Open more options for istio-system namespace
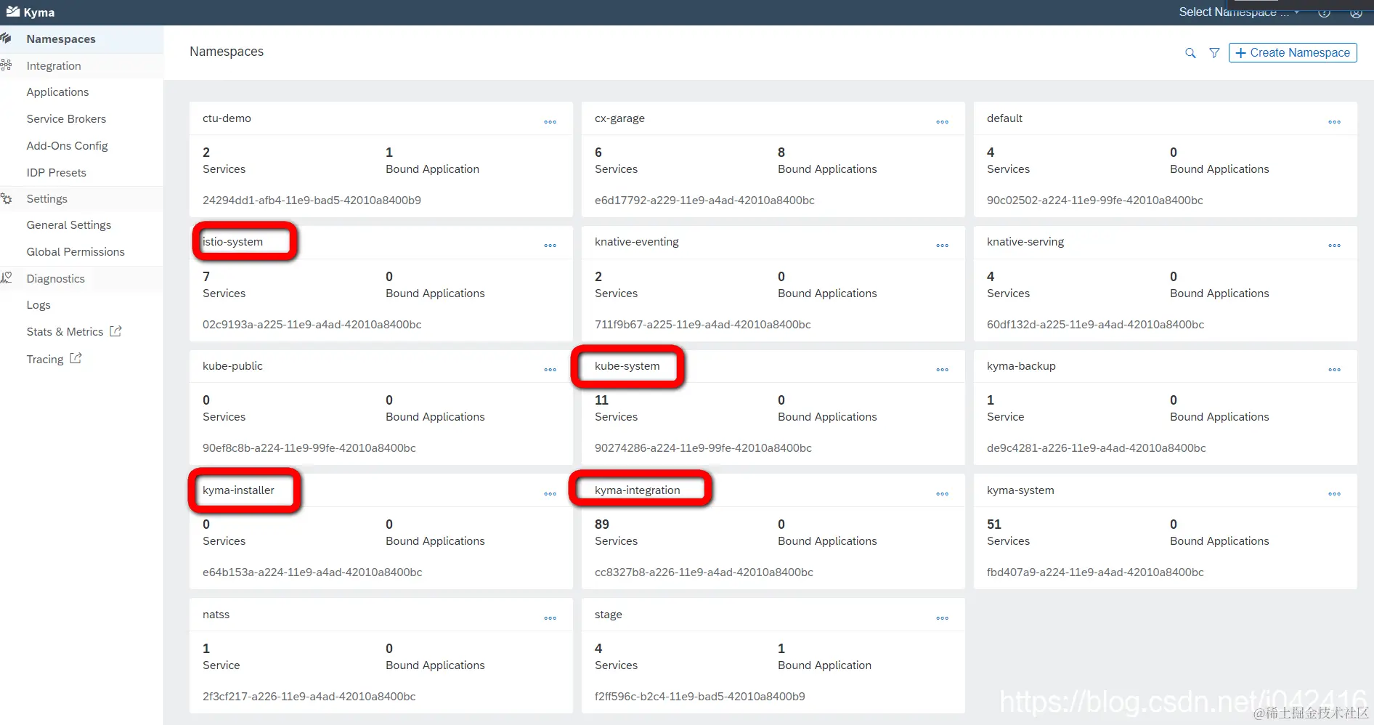This screenshot has height=725, width=1374. click(x=550, y=246)
